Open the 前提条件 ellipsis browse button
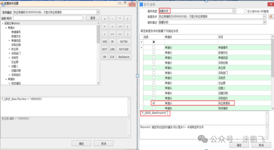This screenshot has width=274, height=150. pos(265,17)
